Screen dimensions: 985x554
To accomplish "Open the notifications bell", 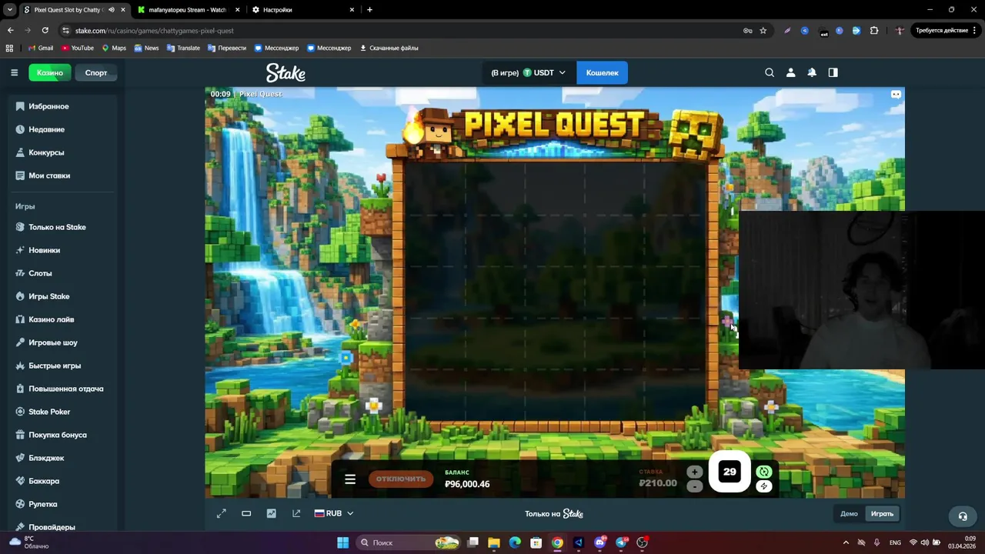I will pos(812,72).
